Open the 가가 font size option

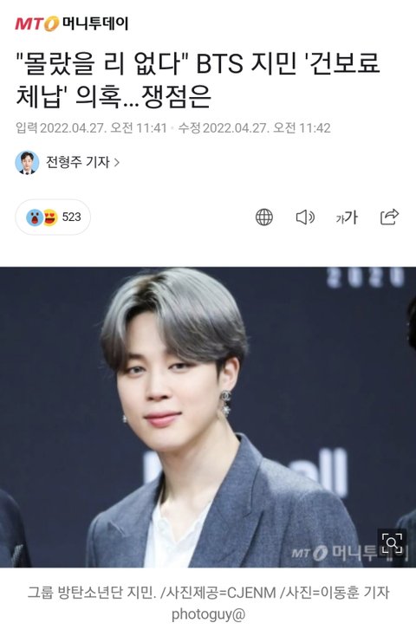(347, 217)
